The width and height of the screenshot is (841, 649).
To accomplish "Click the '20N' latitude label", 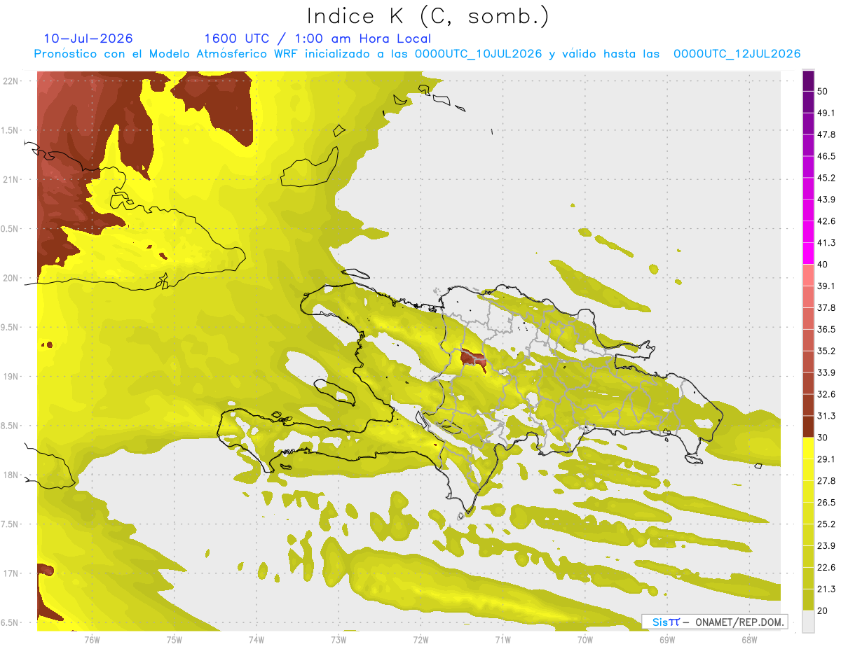I will [12, 278].
